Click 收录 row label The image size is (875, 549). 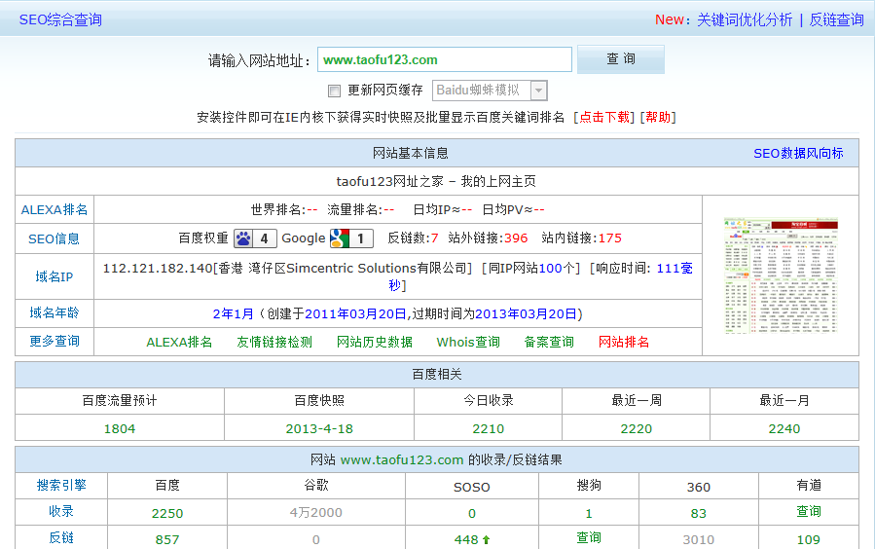tap(61, 512)
